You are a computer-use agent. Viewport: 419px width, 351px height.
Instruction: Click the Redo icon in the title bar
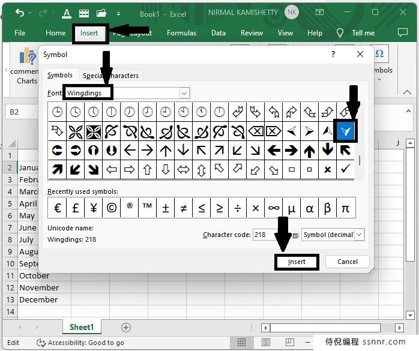(x=43, y=13)
